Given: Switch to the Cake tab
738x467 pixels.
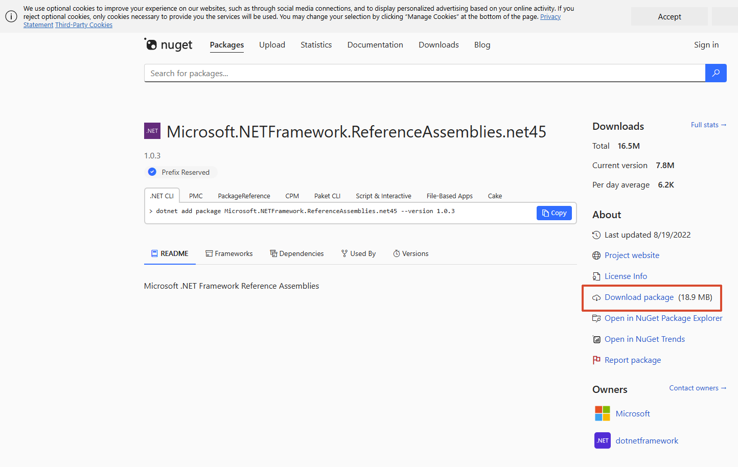Looking at the screenshot, I should click(495, 196).
